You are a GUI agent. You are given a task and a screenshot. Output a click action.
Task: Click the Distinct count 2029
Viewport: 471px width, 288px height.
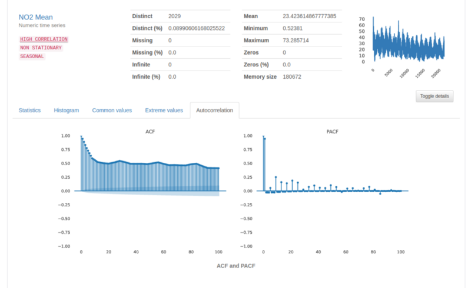pos(174,16)
